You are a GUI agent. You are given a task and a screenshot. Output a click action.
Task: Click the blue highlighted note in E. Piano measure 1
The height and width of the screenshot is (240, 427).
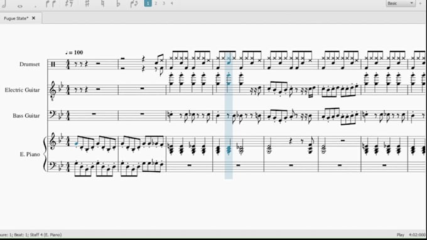click(x=77, y=143)
